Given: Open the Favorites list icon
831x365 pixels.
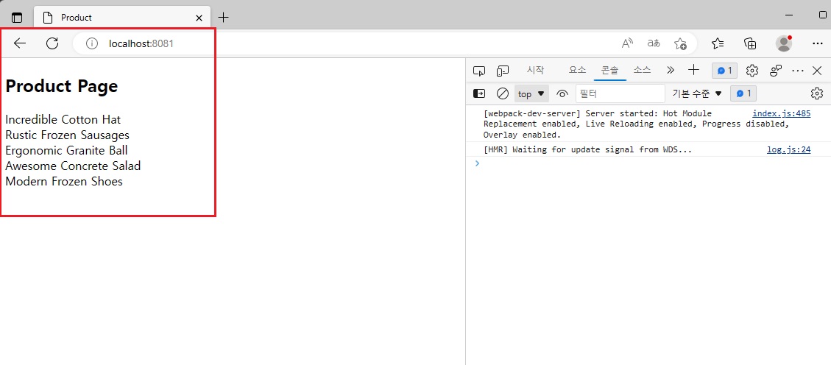Looking at the screenshot, I should (718, 43).
